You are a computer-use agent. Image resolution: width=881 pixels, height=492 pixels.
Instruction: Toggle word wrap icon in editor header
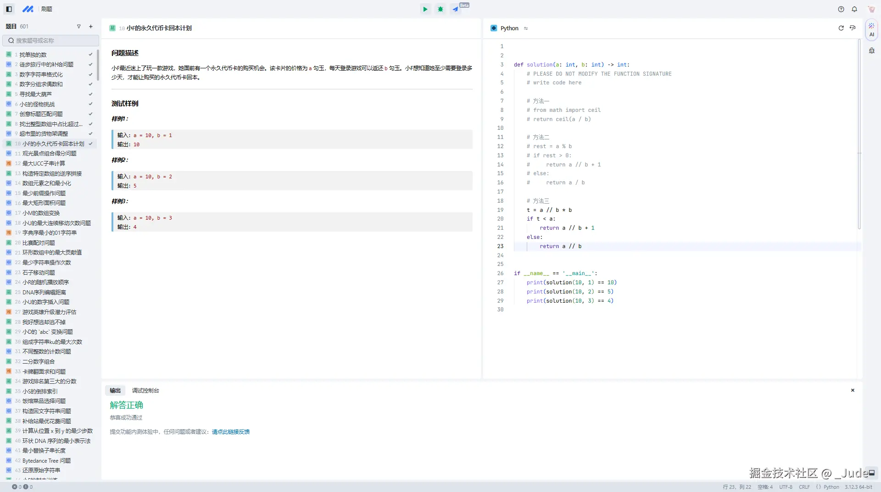click(x=853, y=28)
